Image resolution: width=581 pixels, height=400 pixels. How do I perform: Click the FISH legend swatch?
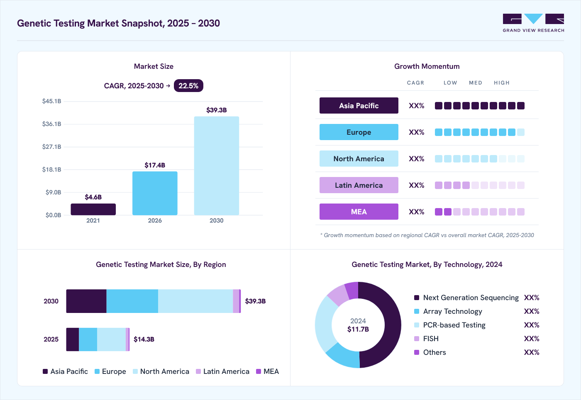[x=417, y=339]
